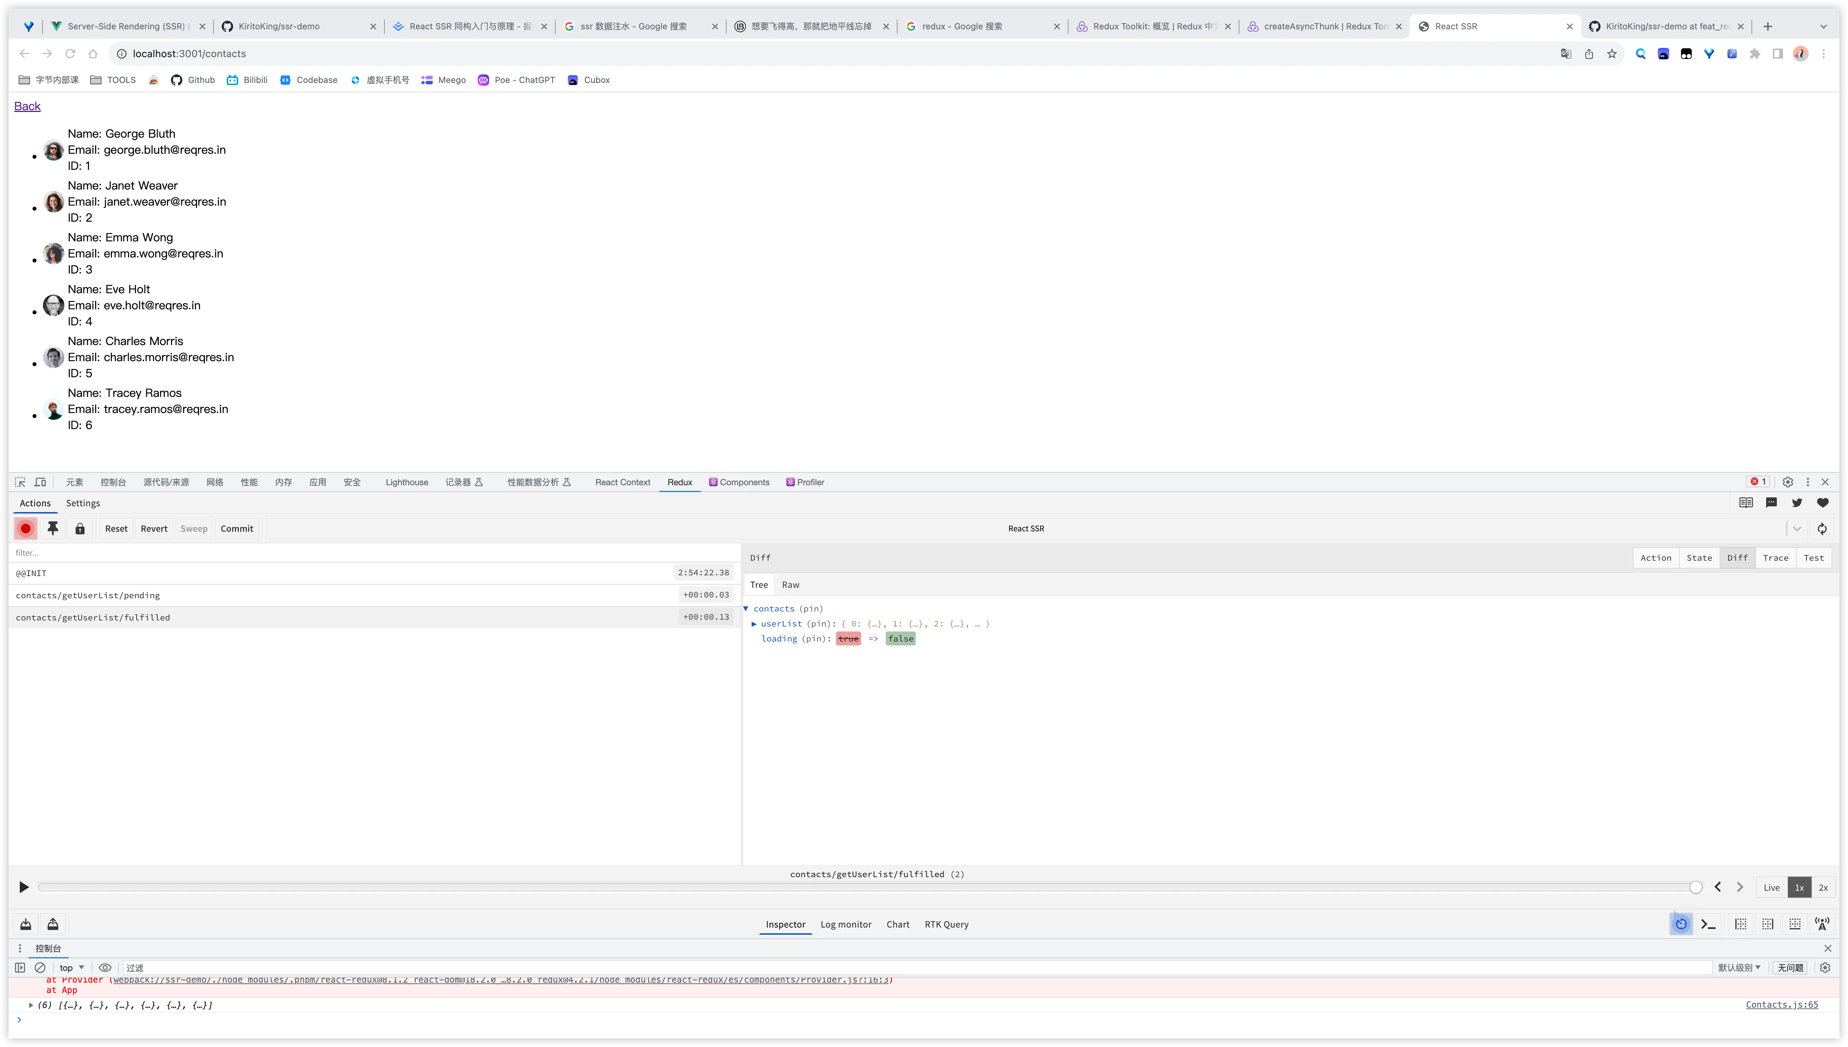Click the export state upload icon

click(53, 924)
